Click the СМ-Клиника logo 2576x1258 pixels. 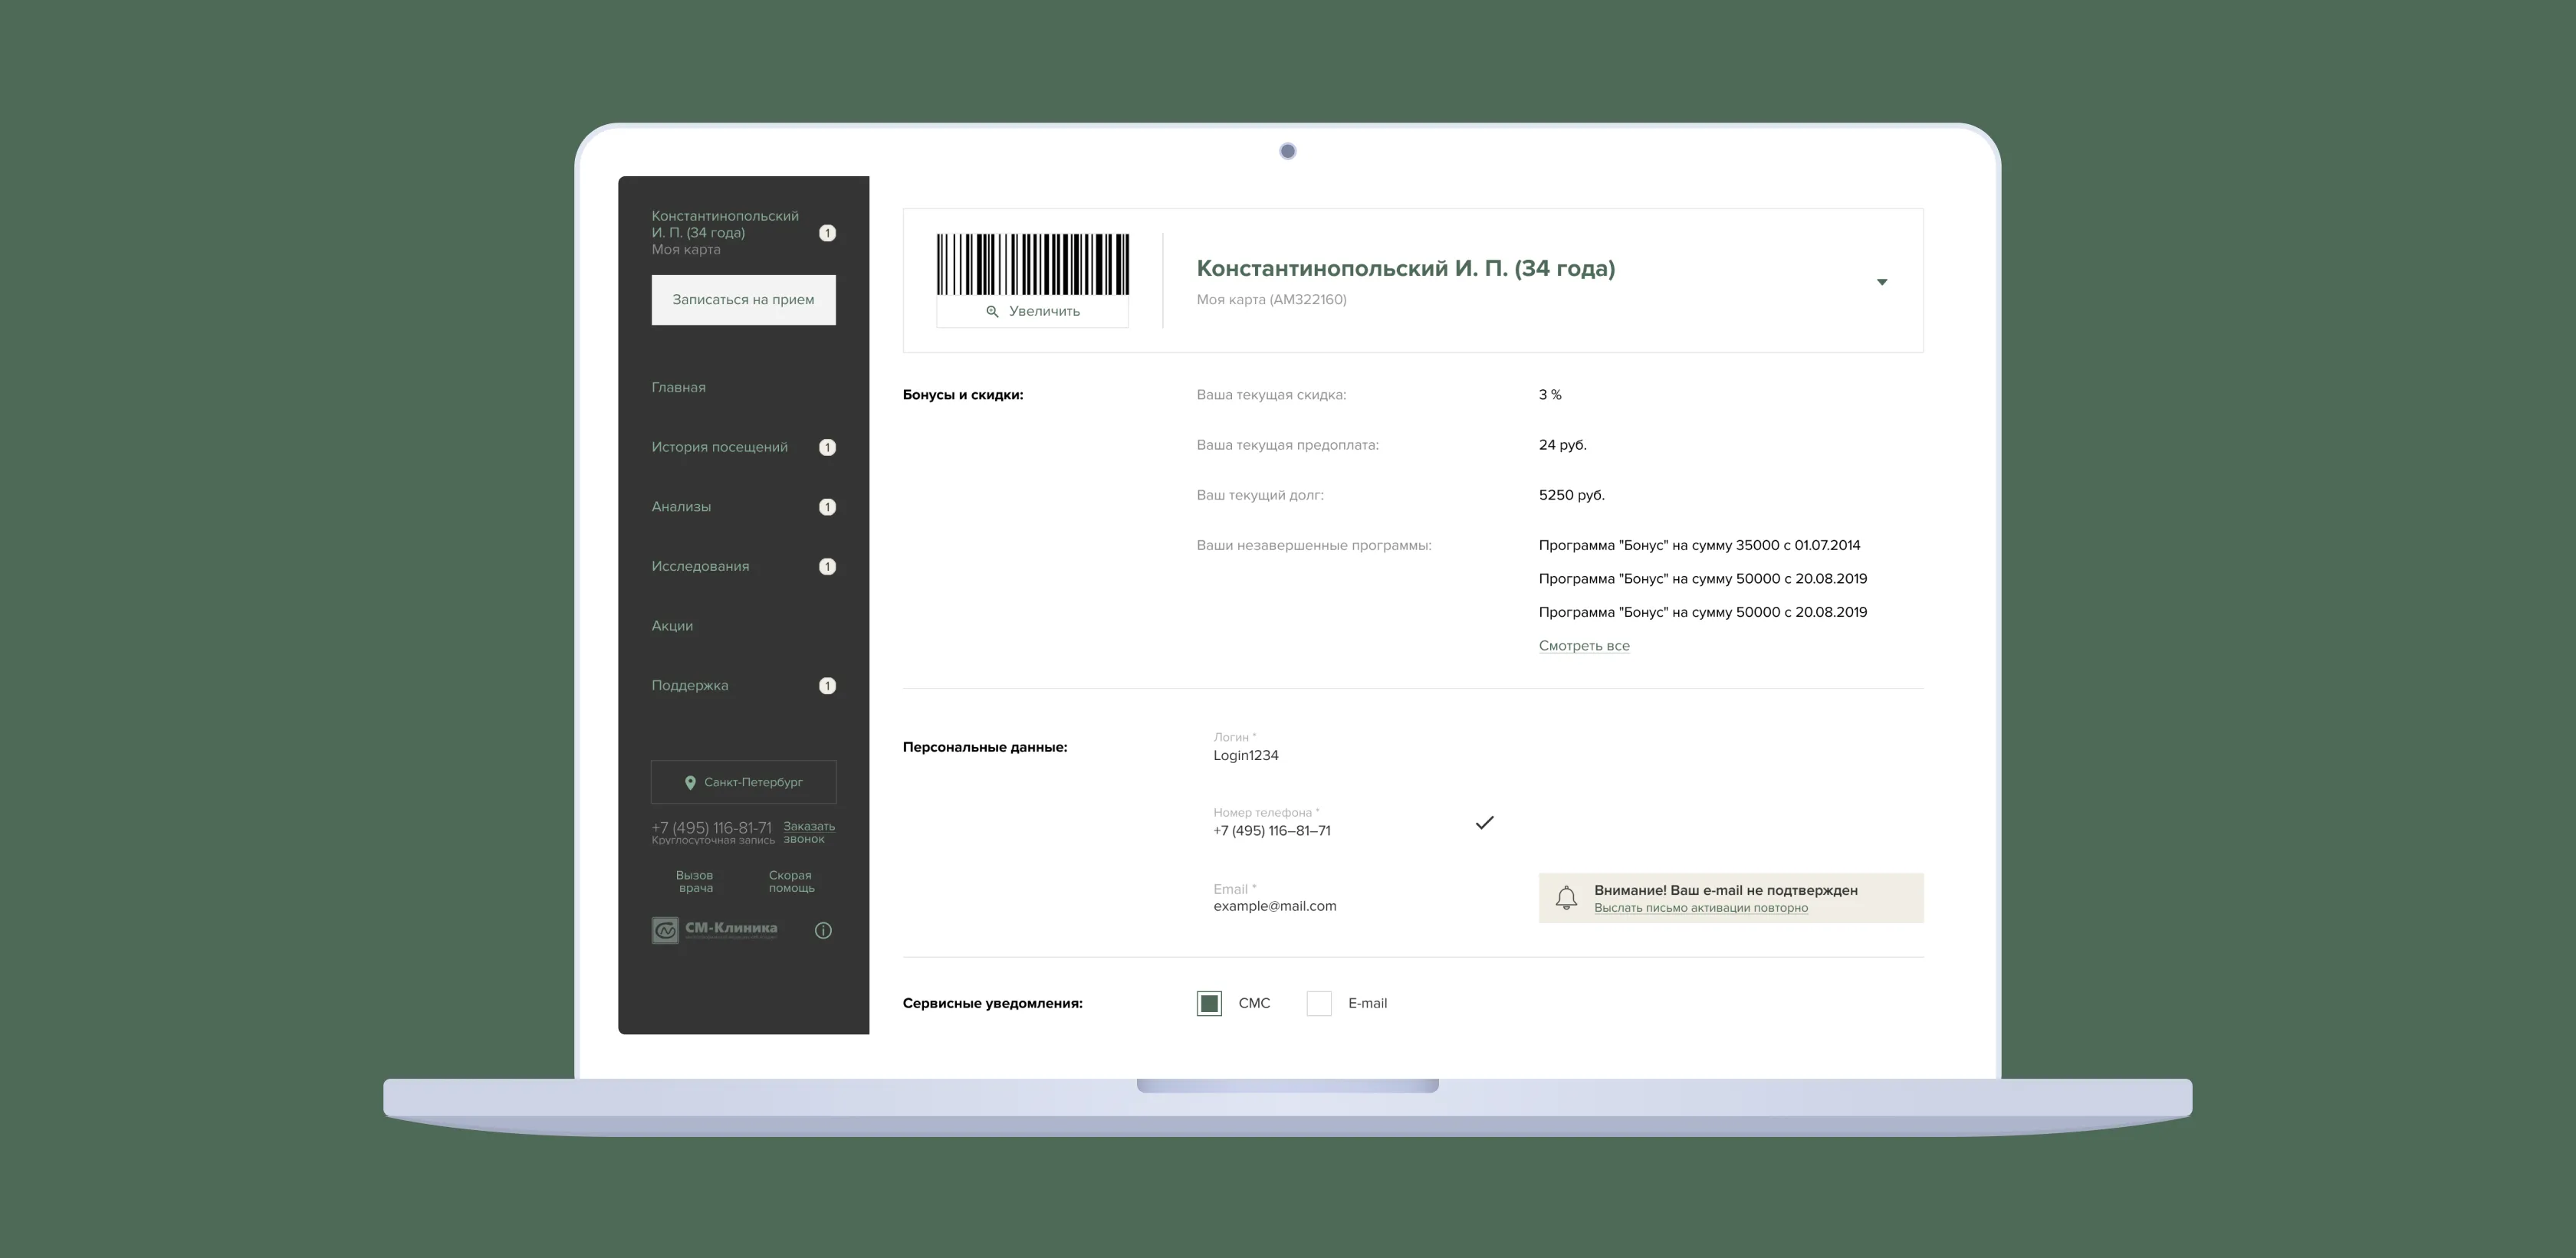click(714, 930)
